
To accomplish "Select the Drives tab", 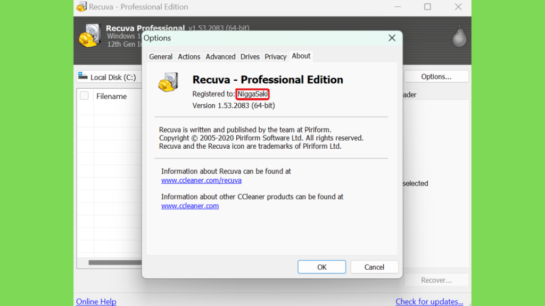I will pyautogui.click(x=250, y=56).
